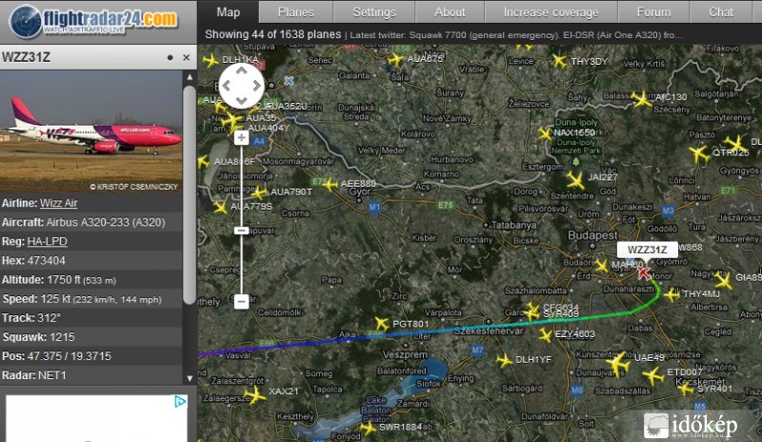Open the Increase coverage tab
The height and width of the screenshot is (442, 762).
[x=551, y=11]
